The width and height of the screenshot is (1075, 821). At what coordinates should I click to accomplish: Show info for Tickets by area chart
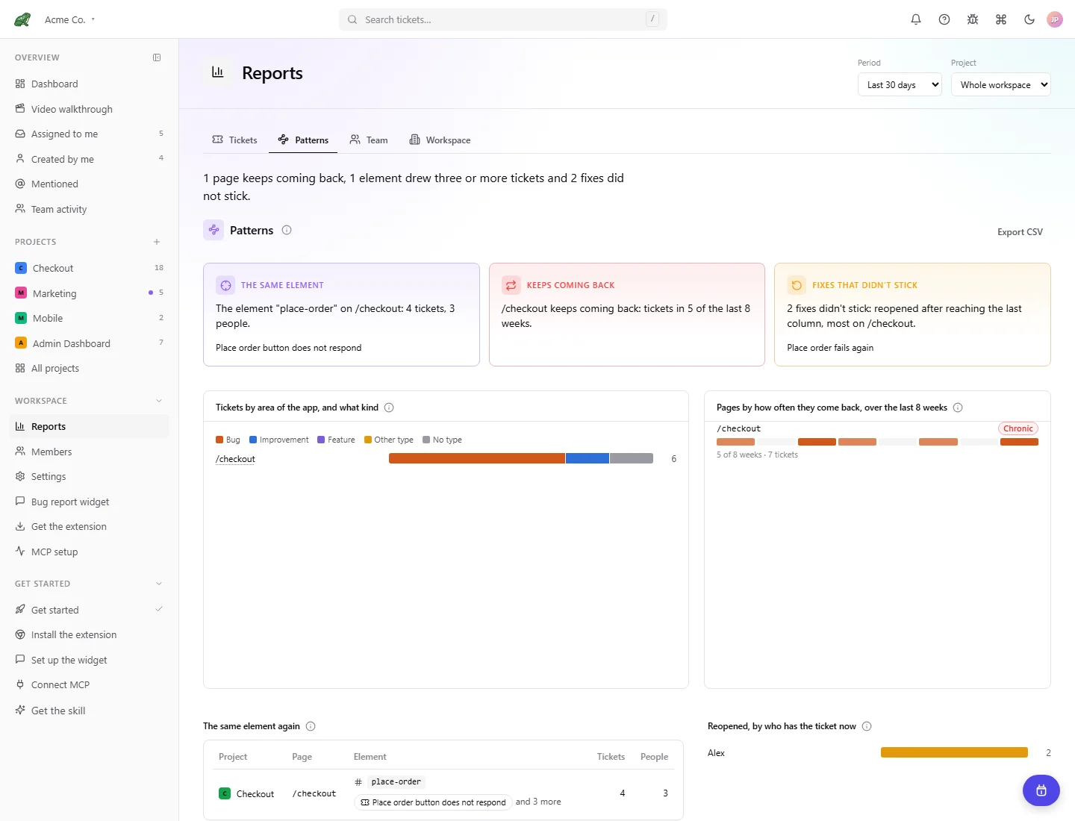pyautogui.click(x=389, y=408)
